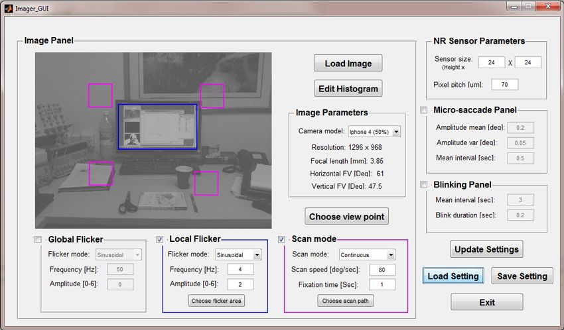This screenshot has height=330, width=564.
Task: Click Choose scan path button
Action: 347,301
